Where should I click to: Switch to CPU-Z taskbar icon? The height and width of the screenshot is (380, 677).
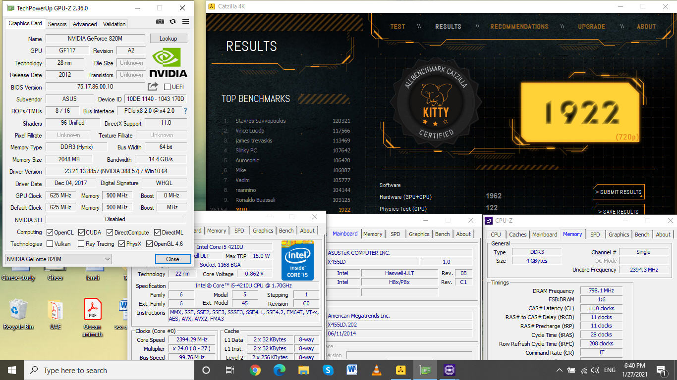coord(449,370)
